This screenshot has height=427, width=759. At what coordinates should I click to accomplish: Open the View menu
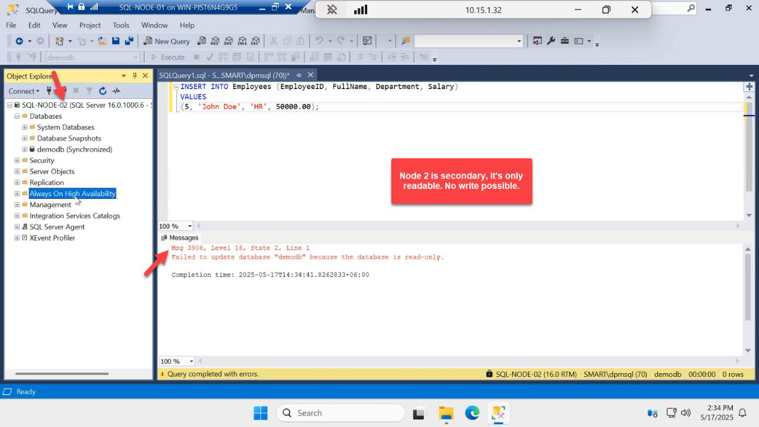coord(60,25)
